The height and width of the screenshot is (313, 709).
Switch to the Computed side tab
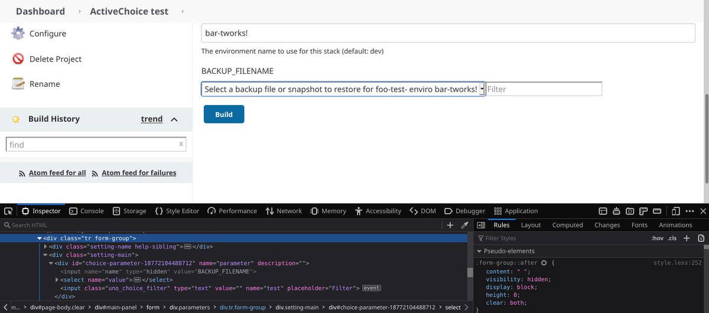click(568, 225)
